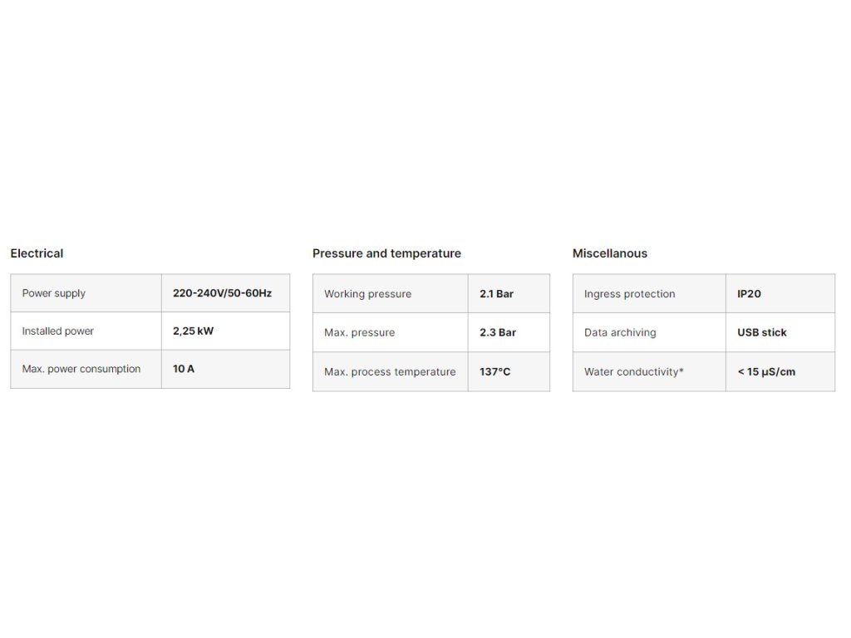
Task: Select the Max. power consumption label
Action: [81, 369]
